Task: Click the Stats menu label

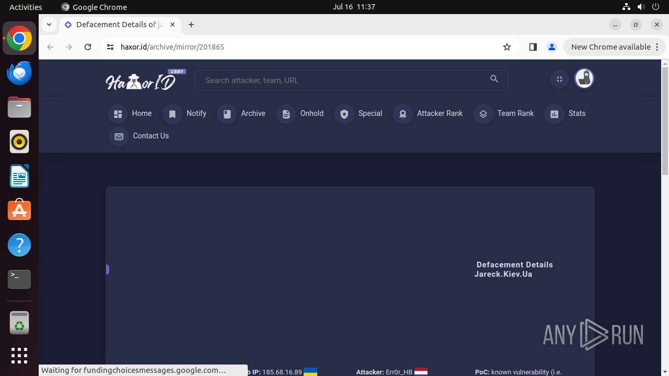Action: (x=577, y=113)
